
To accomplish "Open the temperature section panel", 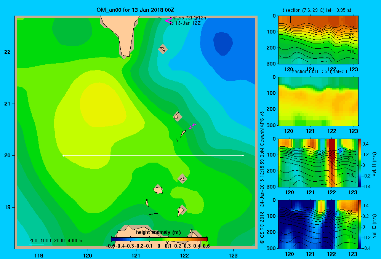I will tap(318, 40).
